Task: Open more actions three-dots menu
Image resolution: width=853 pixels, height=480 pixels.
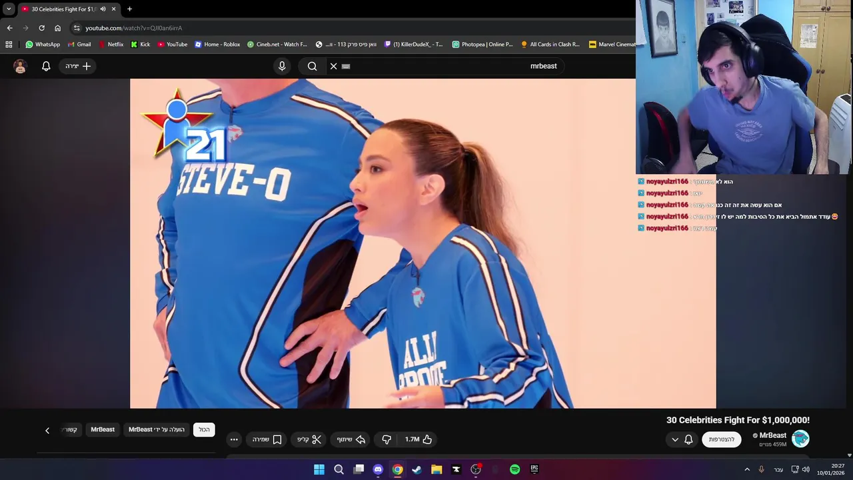Action: 234,439
